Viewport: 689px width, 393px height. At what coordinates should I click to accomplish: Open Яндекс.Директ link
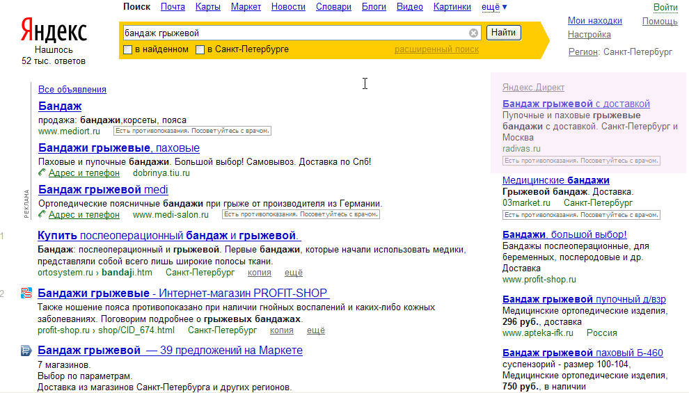[533, 88]
